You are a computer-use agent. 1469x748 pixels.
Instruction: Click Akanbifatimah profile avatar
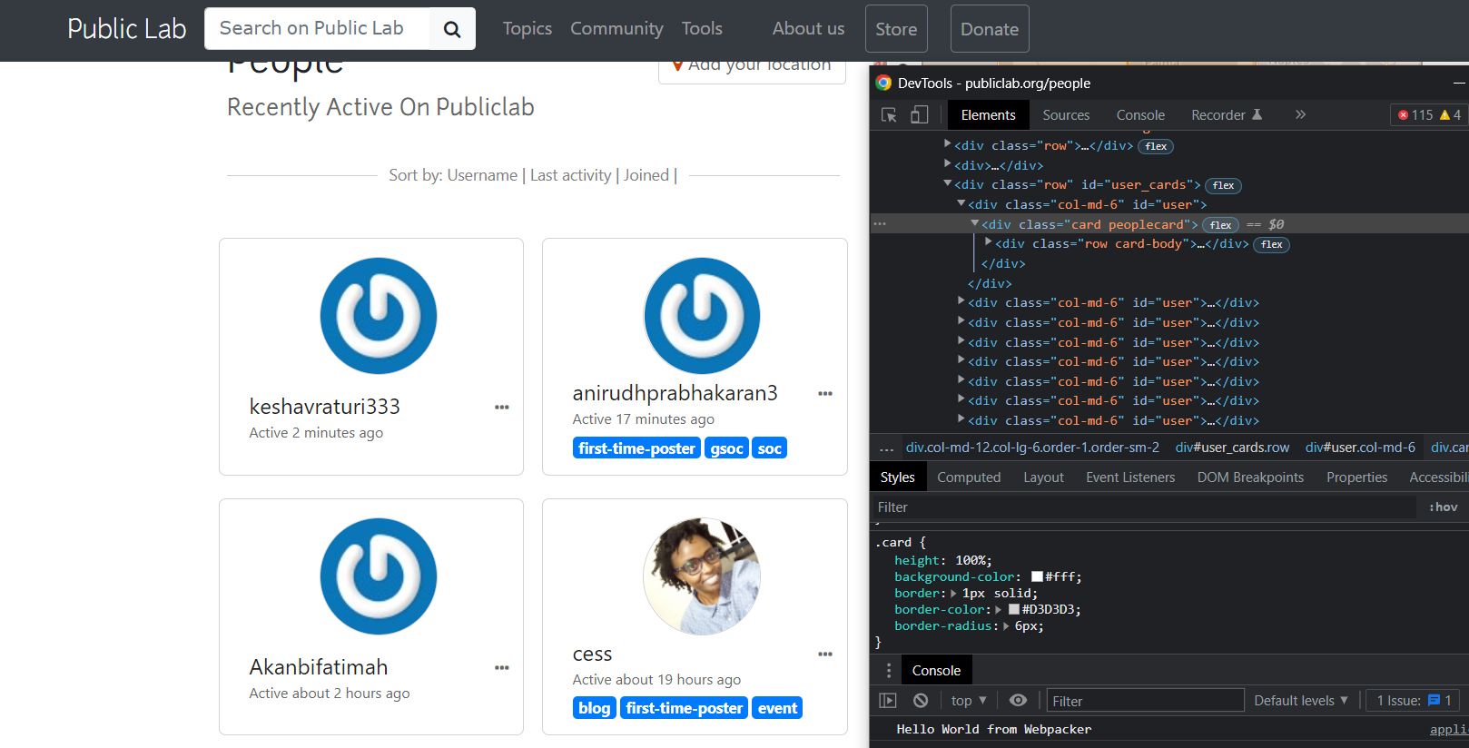pyautogui.click(x=379, y=576)
